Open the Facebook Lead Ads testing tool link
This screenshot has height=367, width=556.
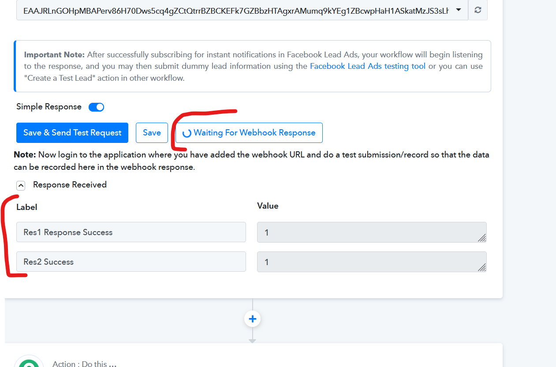(368, 66)
